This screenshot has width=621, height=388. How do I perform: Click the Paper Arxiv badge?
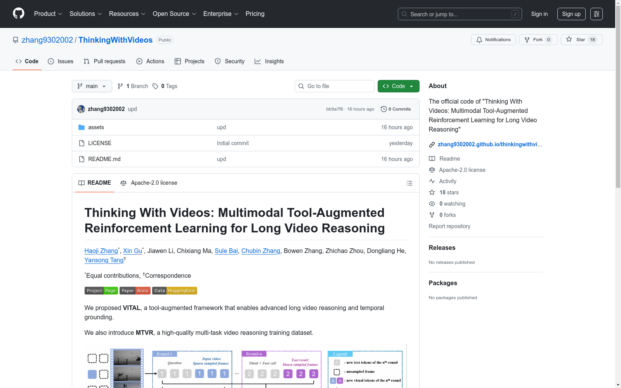tap(135, 291)
